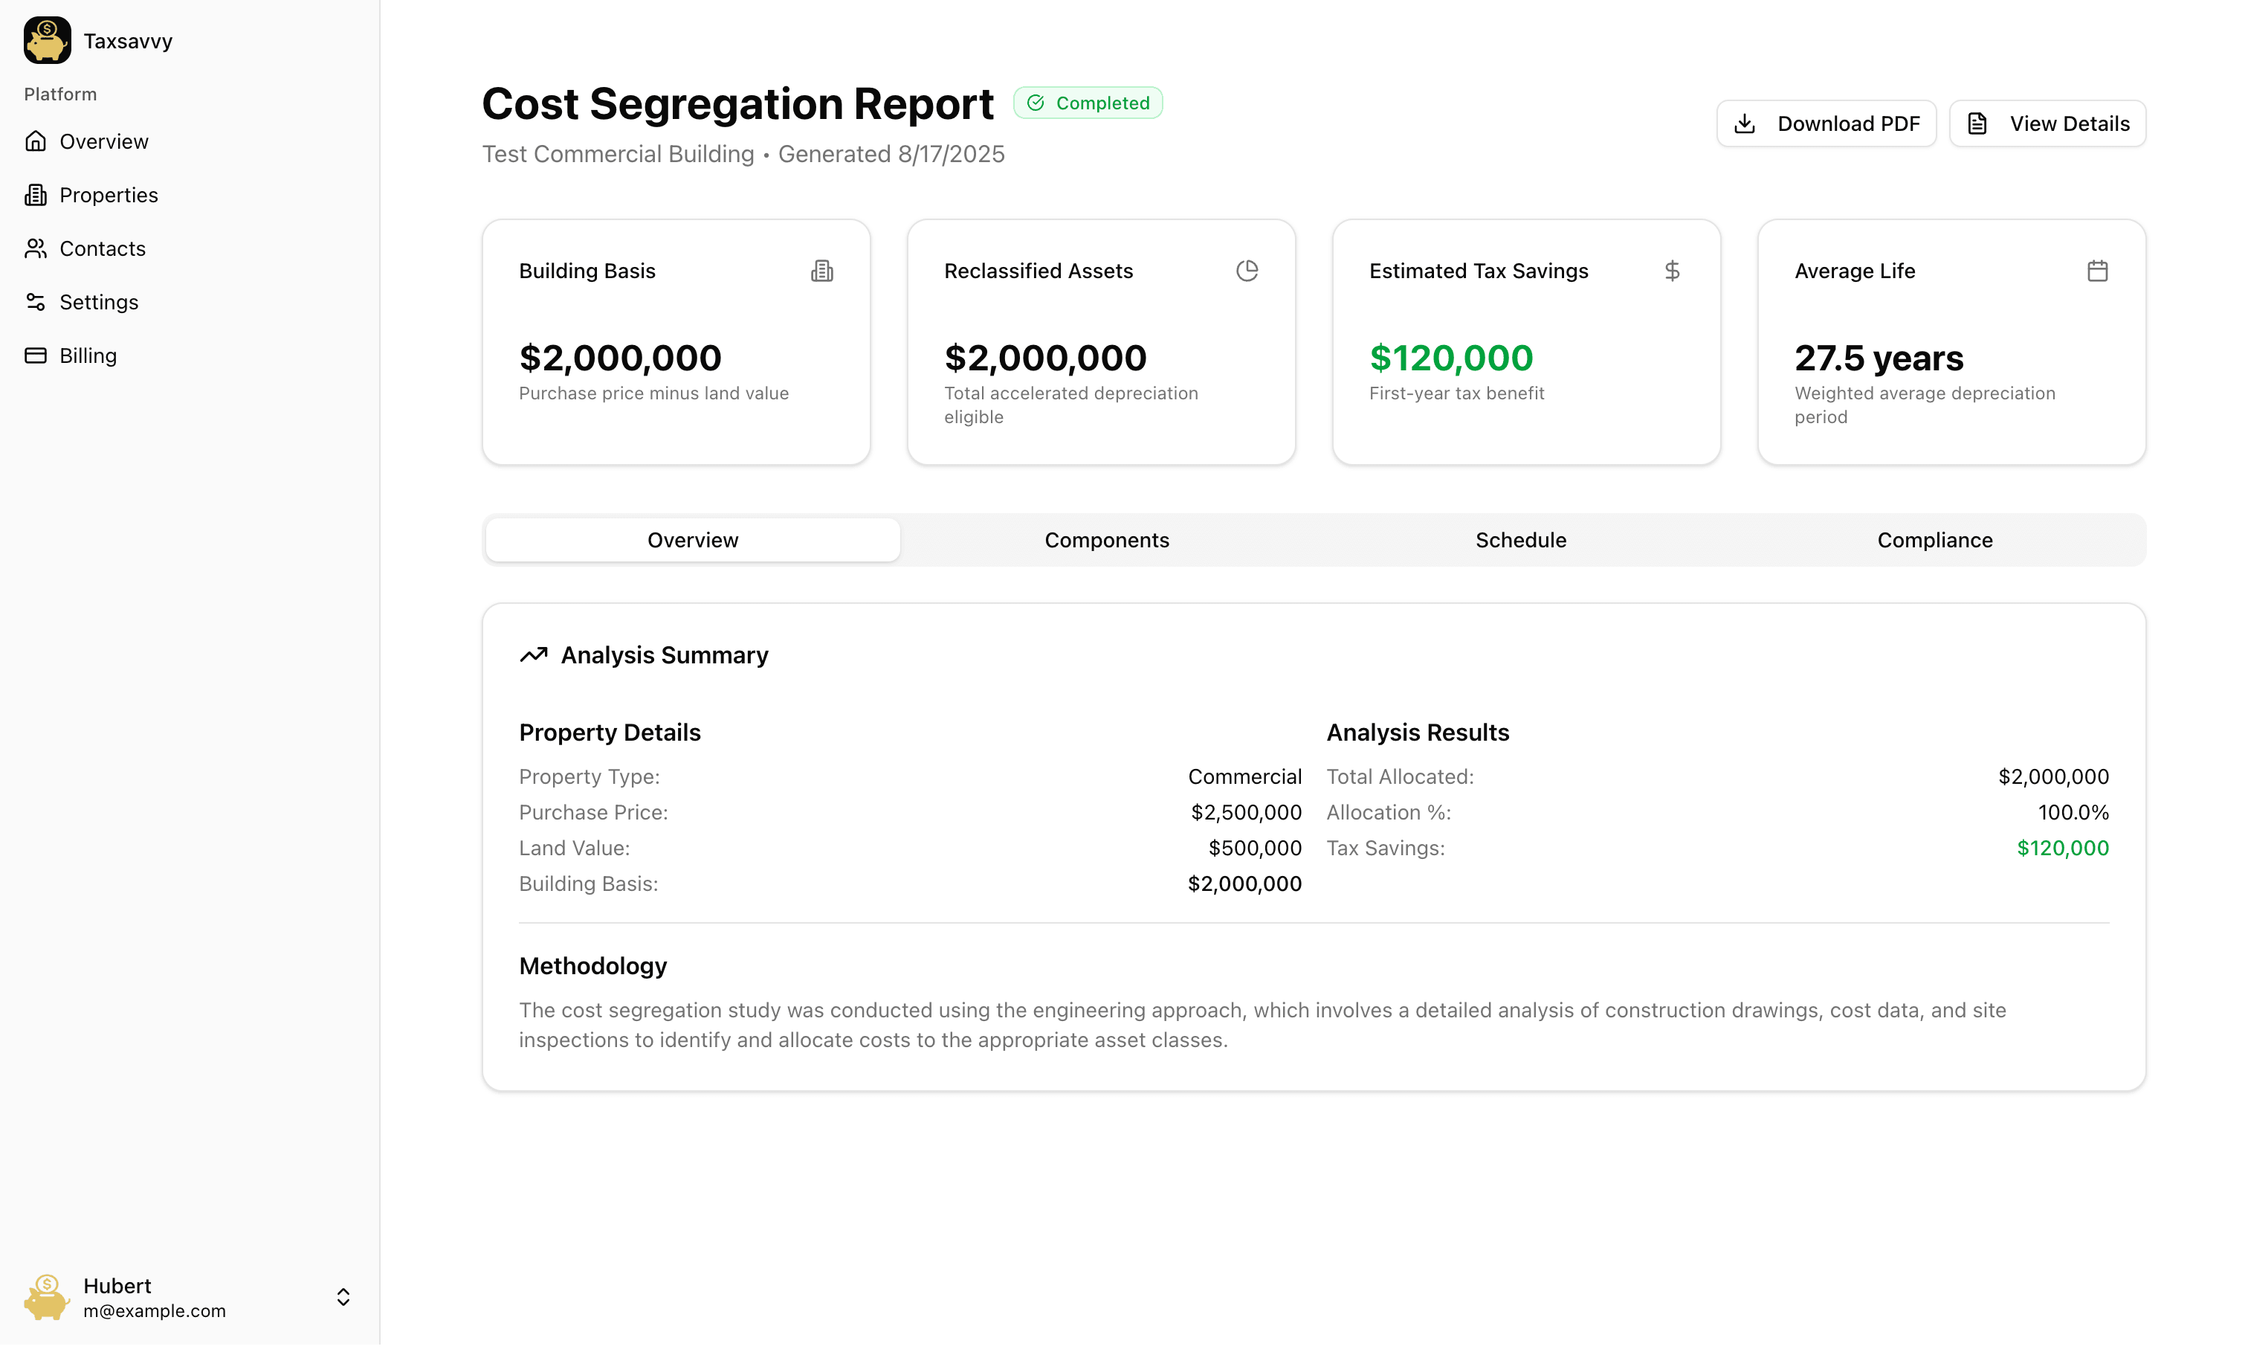Screen dimensions: 2248x1352
Task: Open the Schedule tab
Action: pyautogui.click(x=1520, y=539)
